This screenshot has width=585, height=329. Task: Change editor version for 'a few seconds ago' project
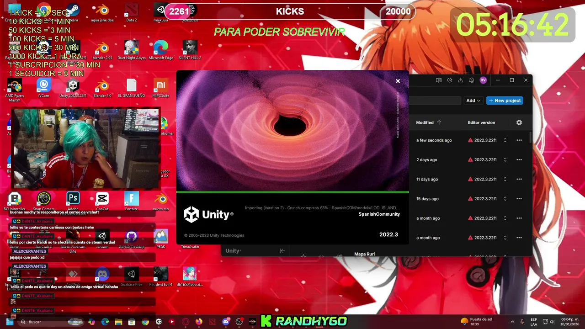[505, 140]
